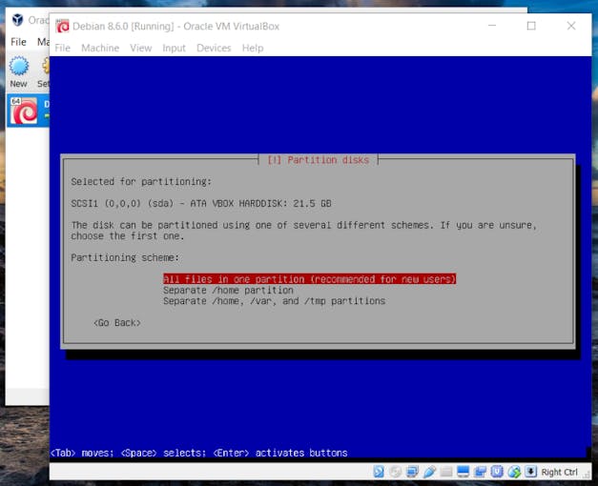Click the greyed shared folders status icon
The height and width of the screenshot is (486, 598).
point(445,472)
